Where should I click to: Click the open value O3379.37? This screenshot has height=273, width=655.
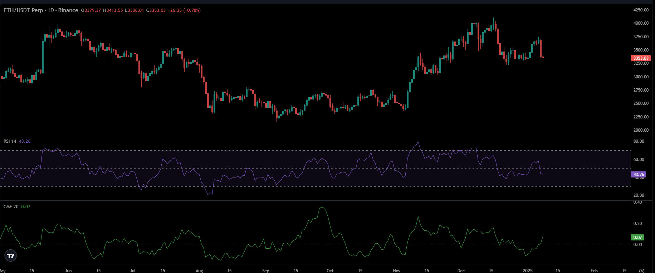pos(91,10)
